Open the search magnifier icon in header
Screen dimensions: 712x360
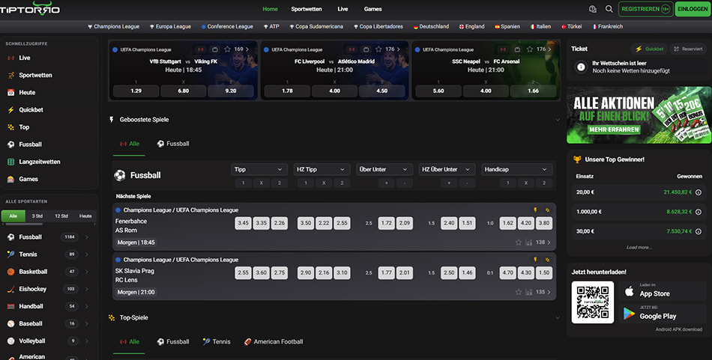609,9
